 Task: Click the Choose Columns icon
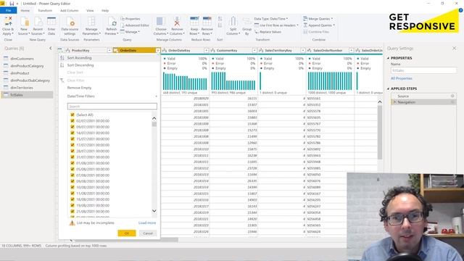[x=160, y=22]
